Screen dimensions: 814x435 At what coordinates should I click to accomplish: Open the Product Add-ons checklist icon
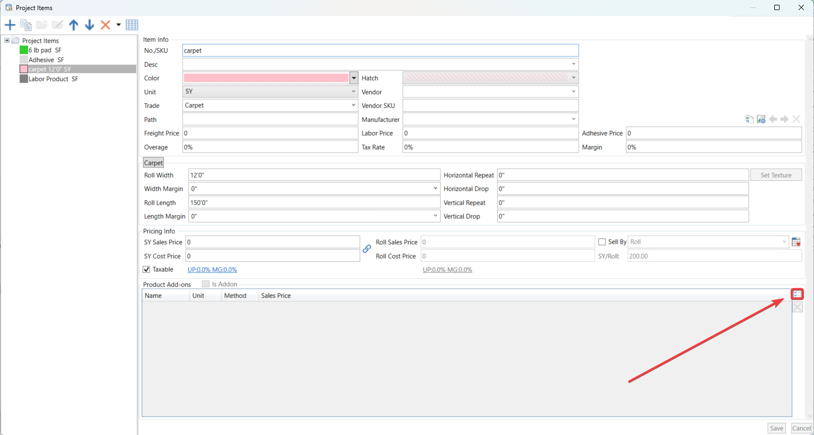coord(798,294)
